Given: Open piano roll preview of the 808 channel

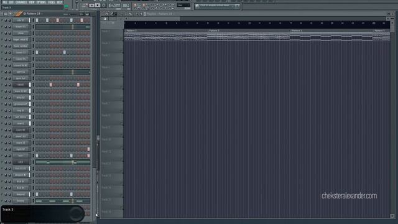Looking at the screenshot, I should pos(63,162).
